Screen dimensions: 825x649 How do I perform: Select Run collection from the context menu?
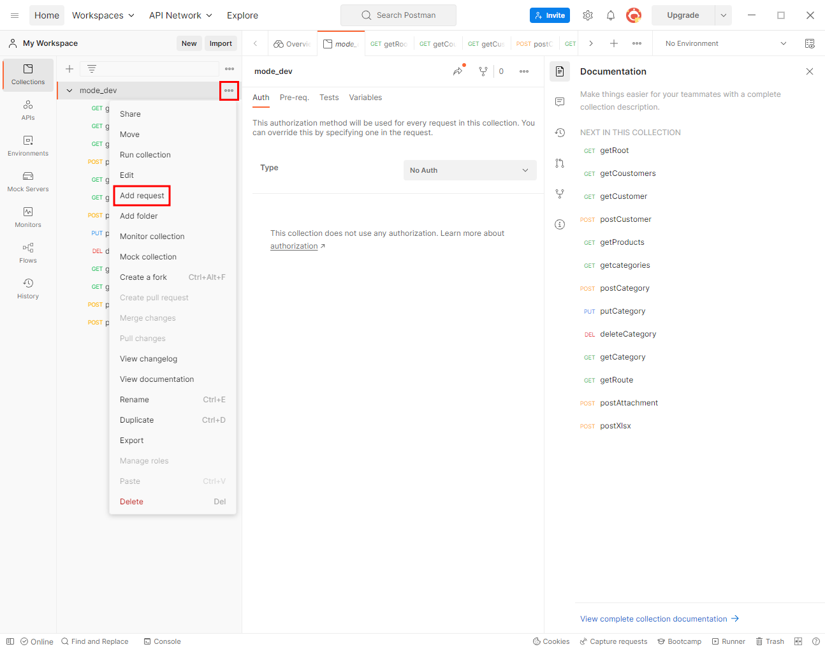coord(145,155)
